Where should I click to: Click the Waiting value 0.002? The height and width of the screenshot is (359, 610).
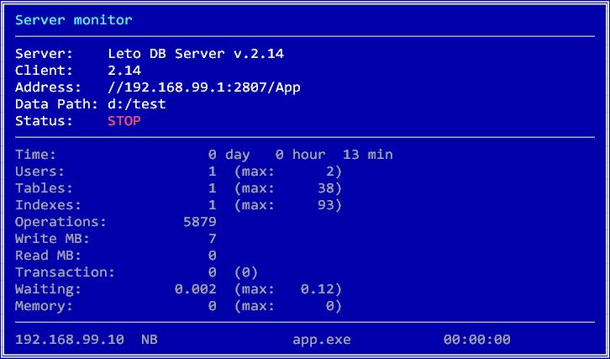click(x=195, y=289)
